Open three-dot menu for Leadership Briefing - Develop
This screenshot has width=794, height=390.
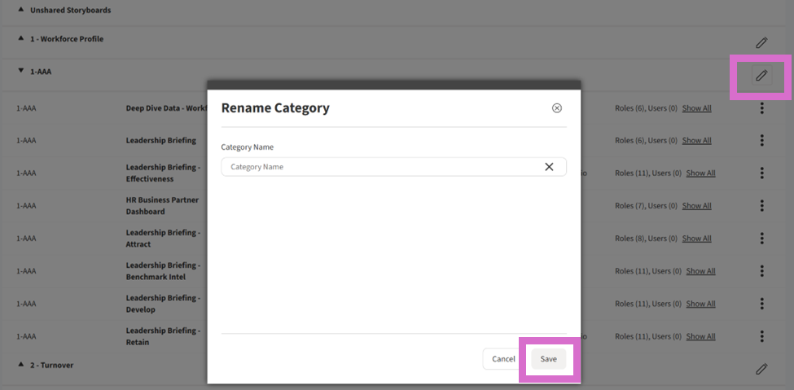[761, 304]
